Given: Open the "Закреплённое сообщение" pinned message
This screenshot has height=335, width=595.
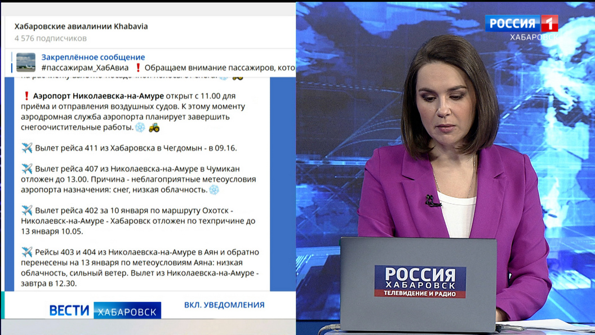Looking at the screenshot, I should (93, 57).
